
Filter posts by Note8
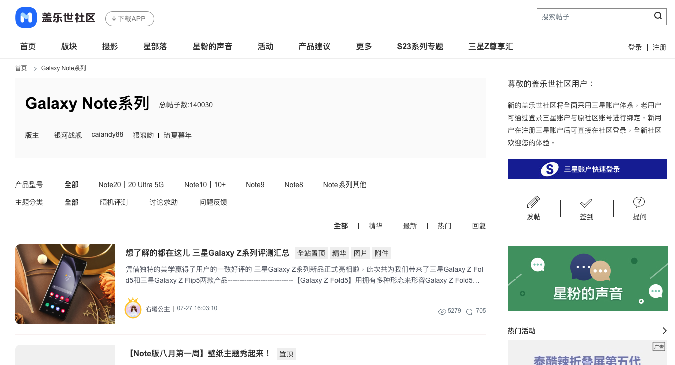pyautogui.click(x=294, y=185)
